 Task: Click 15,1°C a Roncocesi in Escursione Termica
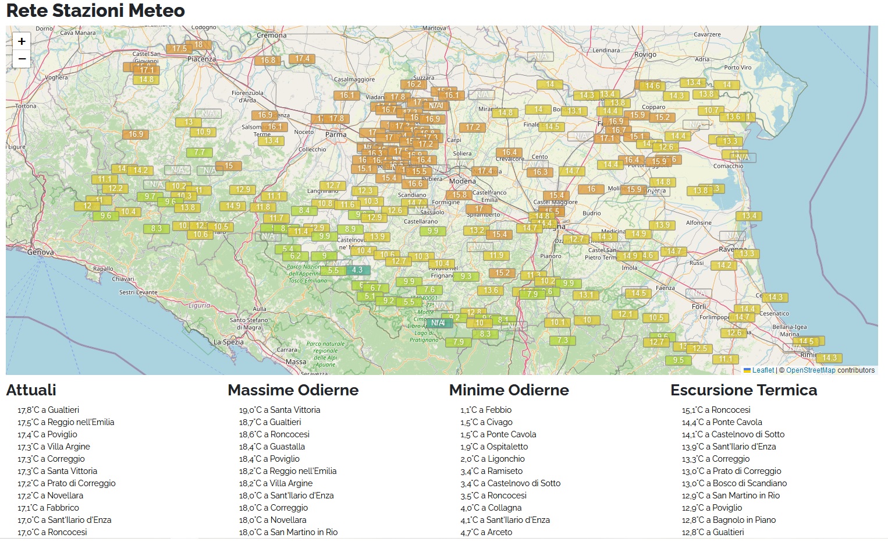click(716, 410)
